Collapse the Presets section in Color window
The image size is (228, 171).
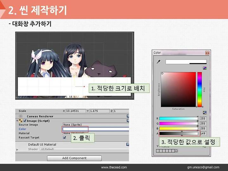[x=157, y=146]
